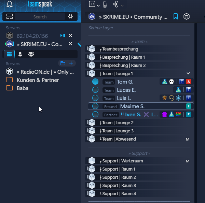The height and width of the screenshot is (203, 205).
Task: Open the notifications bell
Action: point(9,4)
